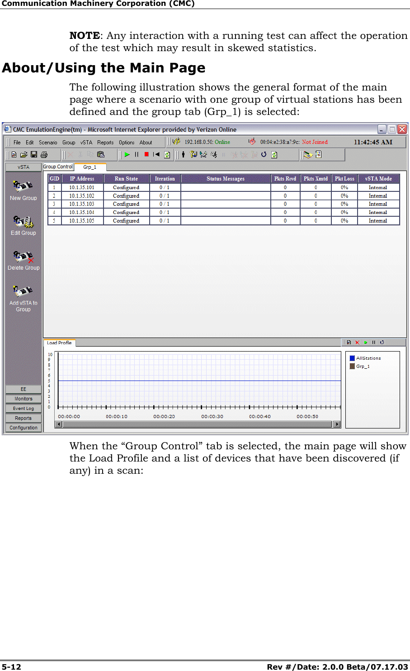Open the Options menu

pyautogui.click(x=127, y=142)
